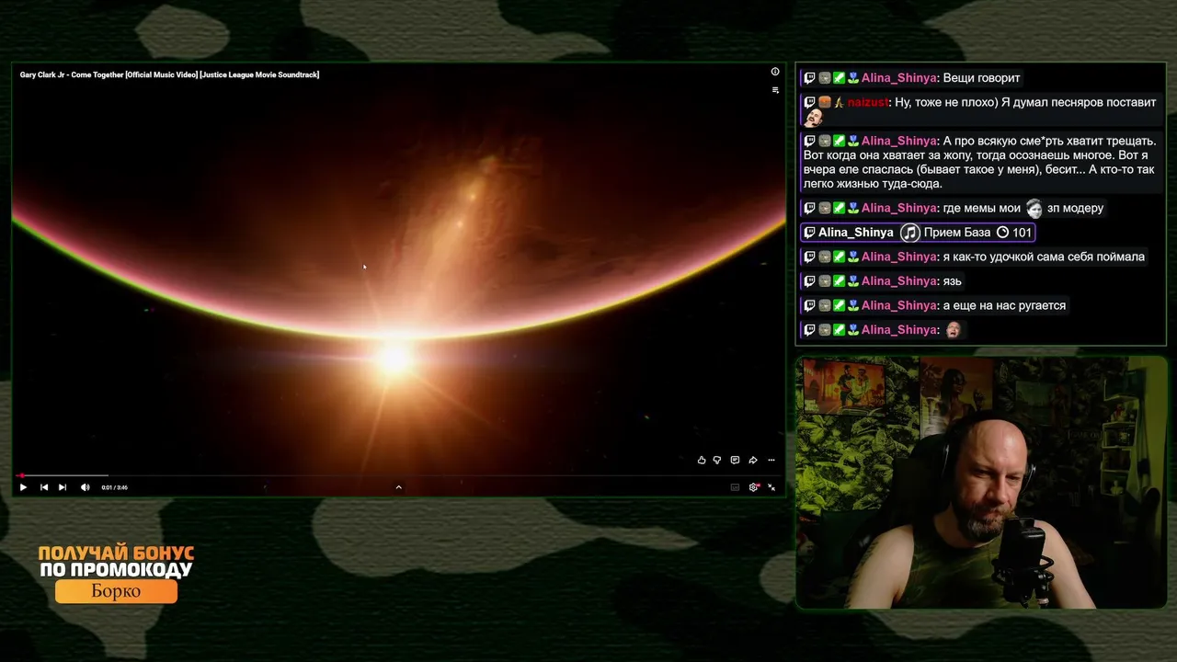Play the Come Together music video
This screenshot has width=1177, height=662.
(23, 487)
